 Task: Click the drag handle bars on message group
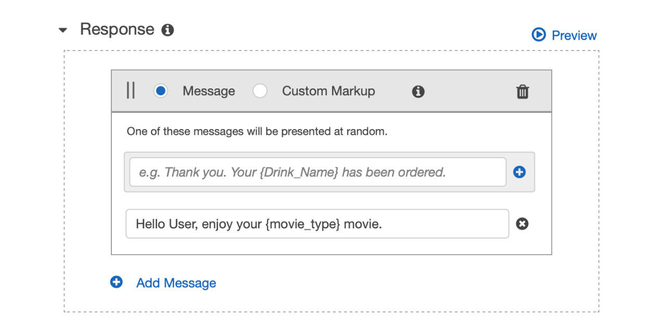click(131, 91)
